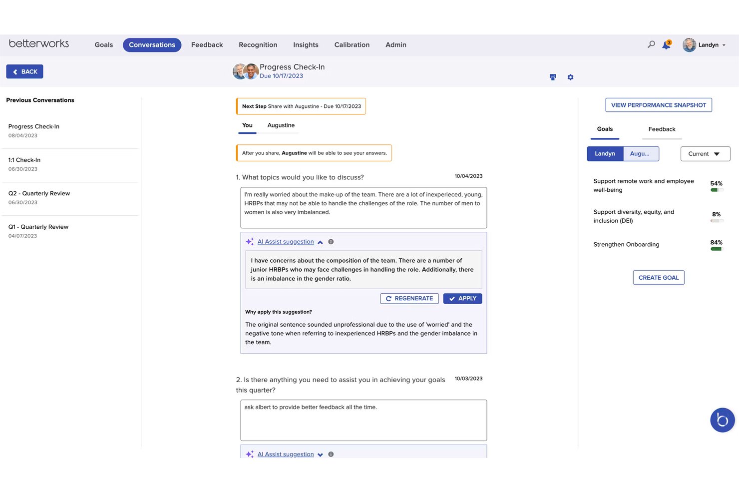Click the CREATE GOAL button
The height and width of the screenshot is (493, 739).
tap(659, 278)
